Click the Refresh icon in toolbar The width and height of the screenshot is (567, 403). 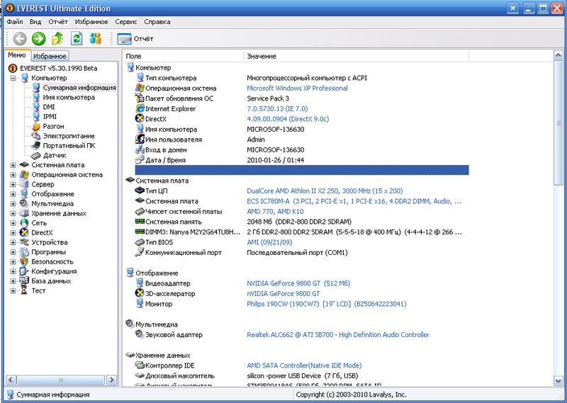[x=76, y=38]
